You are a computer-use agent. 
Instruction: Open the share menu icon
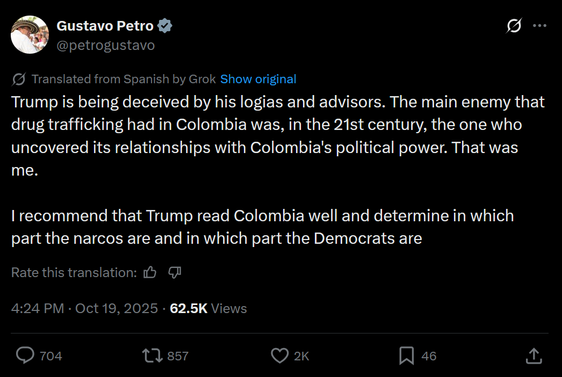coord(533,356)
